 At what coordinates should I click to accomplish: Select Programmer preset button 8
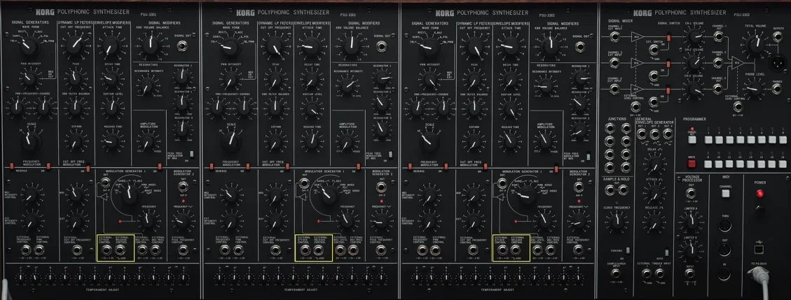783,140
